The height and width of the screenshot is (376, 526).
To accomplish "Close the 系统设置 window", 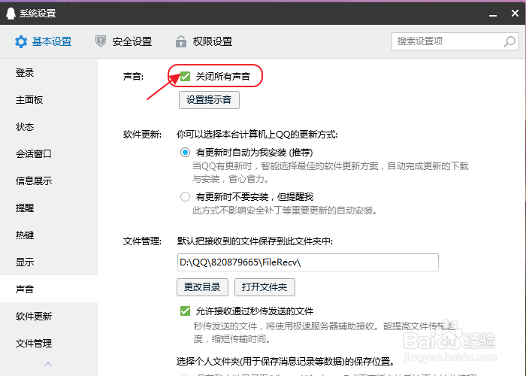I will pyautogui.click(x=515, y=13).
